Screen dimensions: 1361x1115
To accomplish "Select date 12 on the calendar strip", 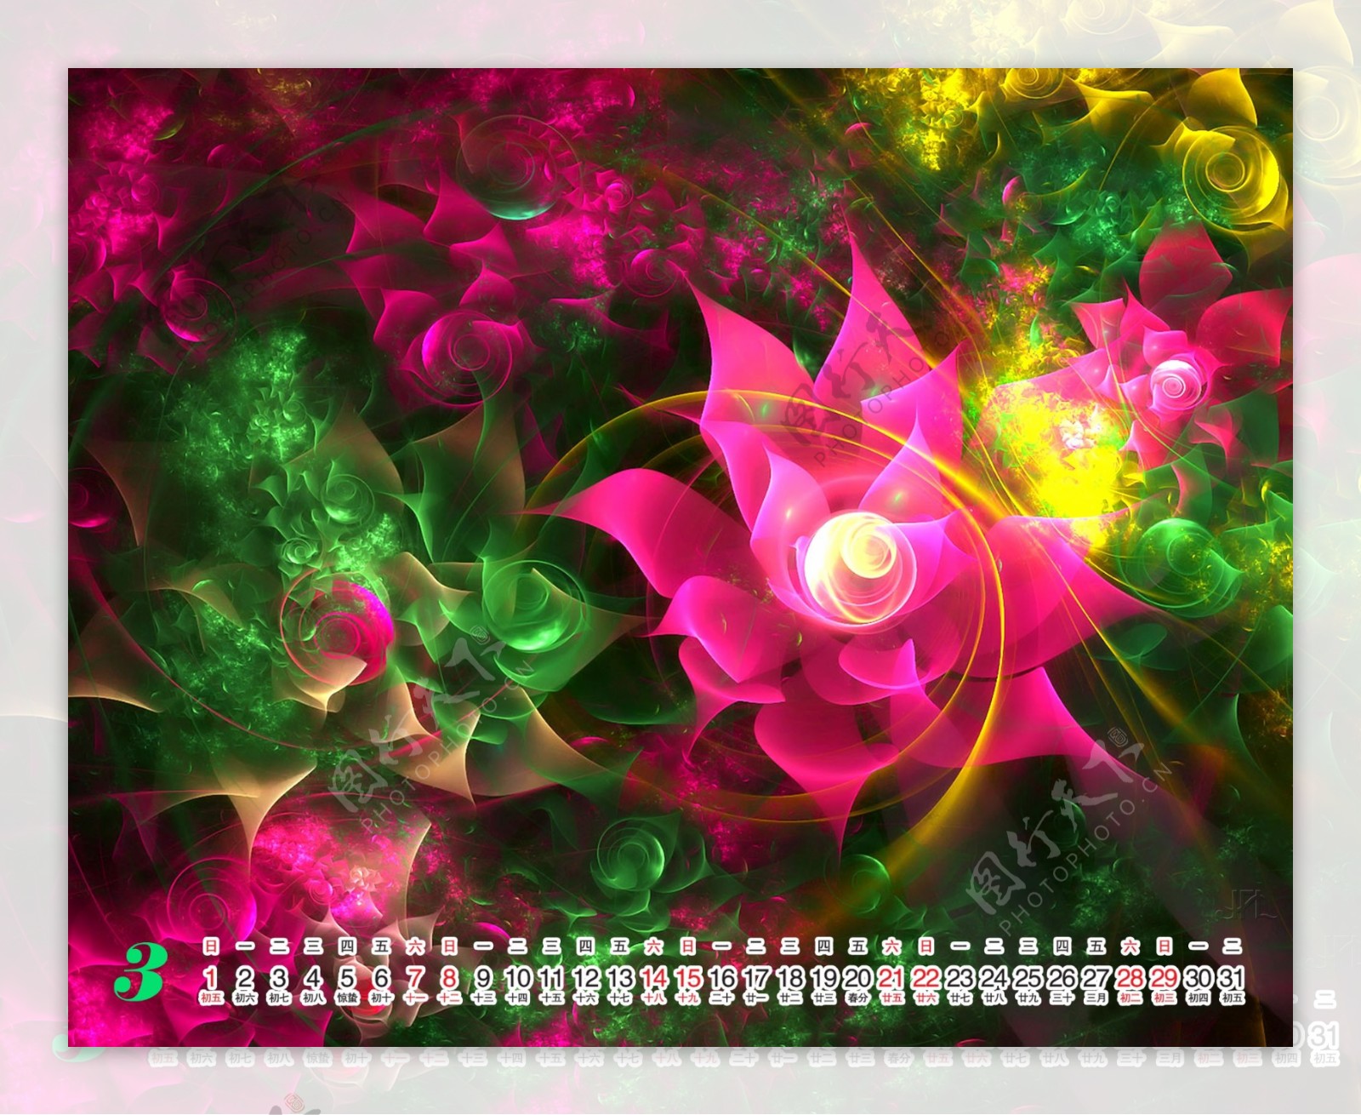I will 585,977.
